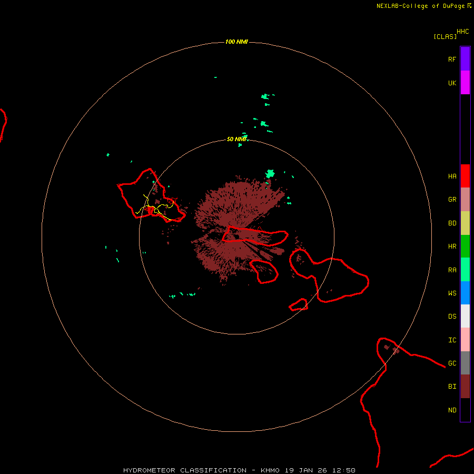Click the 'GC' legend label
Viewport: 474px width, 474px height.
452,363
